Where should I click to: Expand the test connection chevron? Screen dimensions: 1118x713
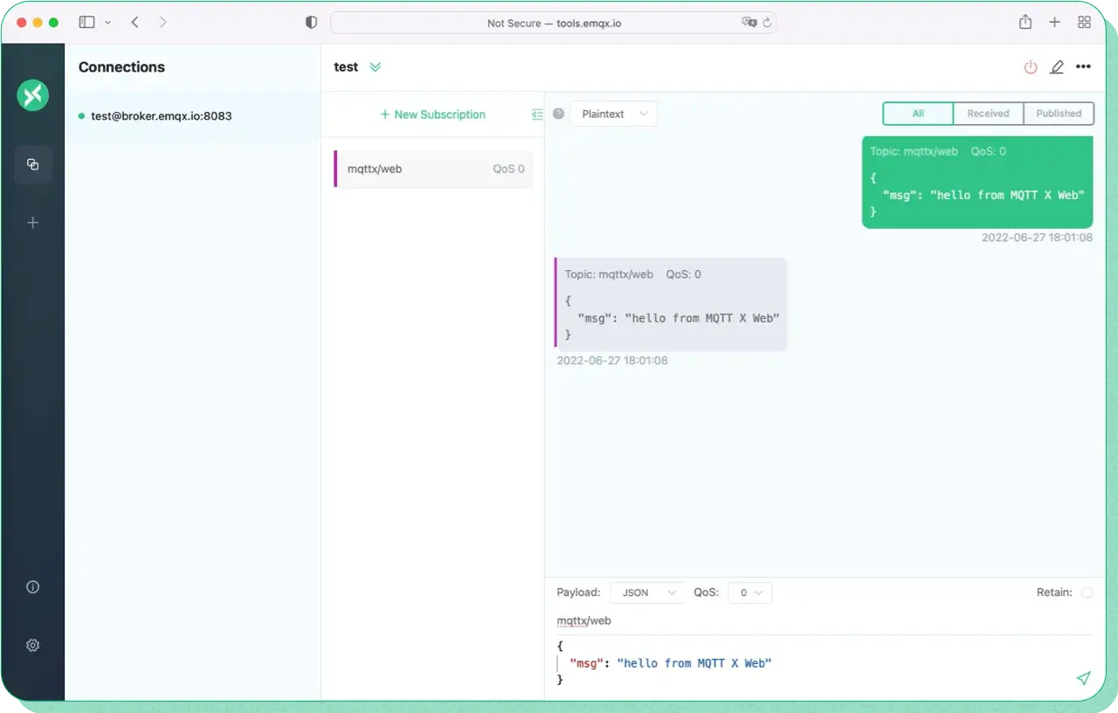pos(376,66)
